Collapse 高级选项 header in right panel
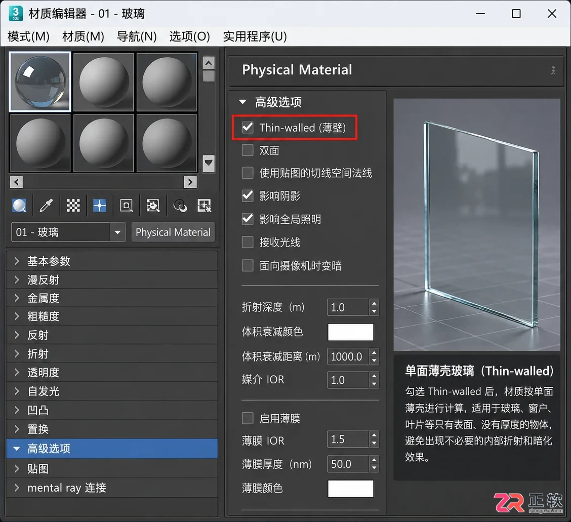This screenshot has height=522, width=571. (x=271, y=102)
